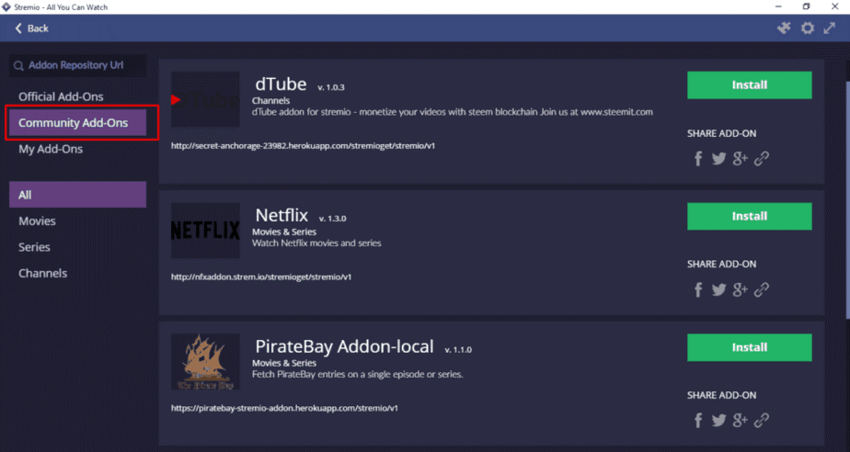This screenshot has height=452, width=850.
Task: Click the dTube add-on title
Action: pos(281,84)
